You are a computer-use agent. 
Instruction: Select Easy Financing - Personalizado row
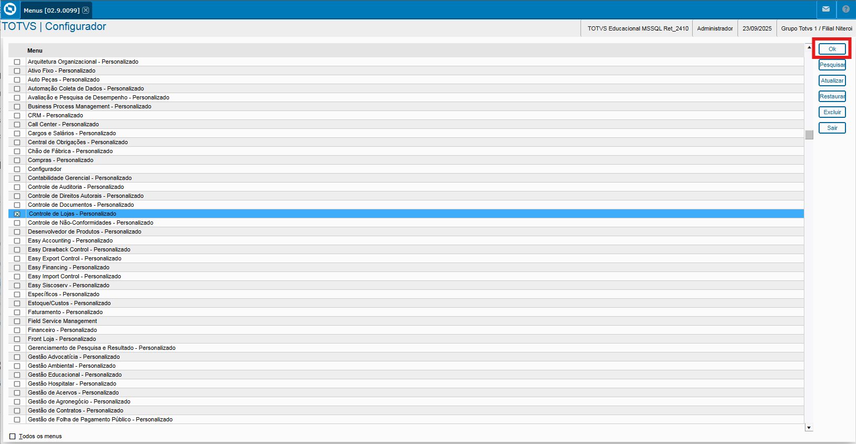click(x=406, y=268)
